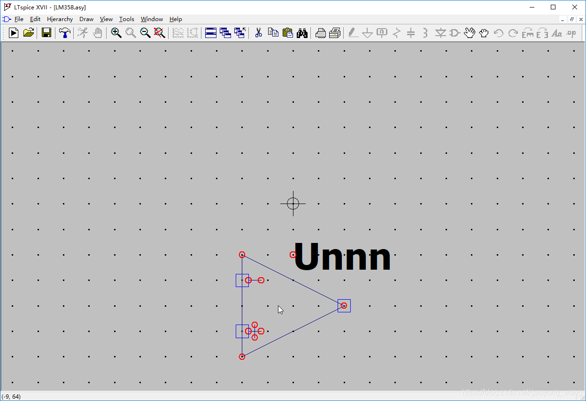Click the Unnn instance name text

pos(342,257)
